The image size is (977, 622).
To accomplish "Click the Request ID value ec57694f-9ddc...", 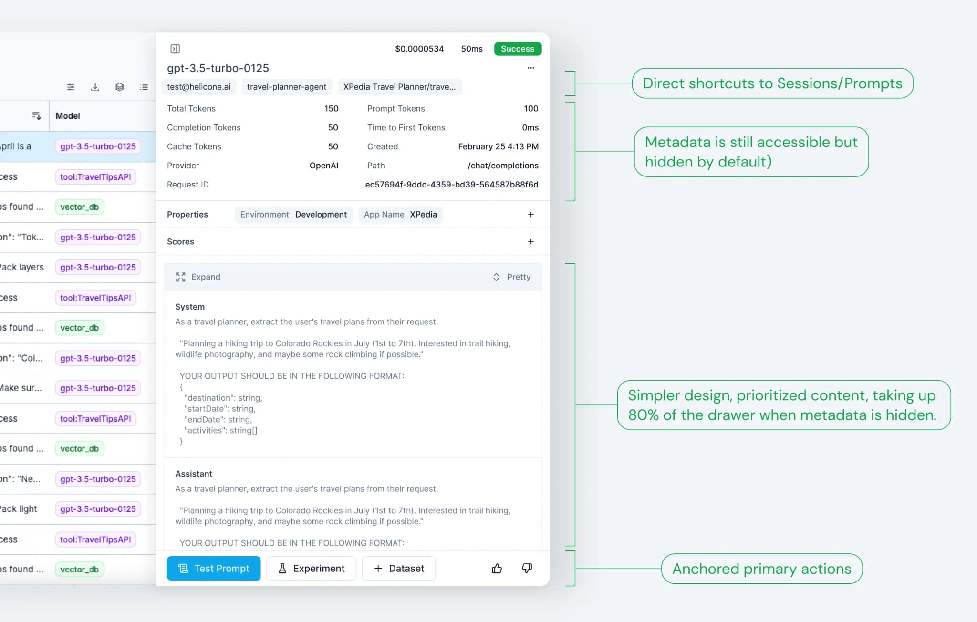I will coord(452,185).
